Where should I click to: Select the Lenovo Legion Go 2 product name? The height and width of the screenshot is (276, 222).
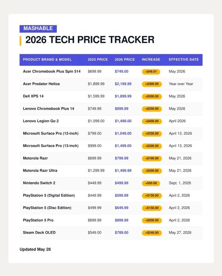(x=40, y=121)
